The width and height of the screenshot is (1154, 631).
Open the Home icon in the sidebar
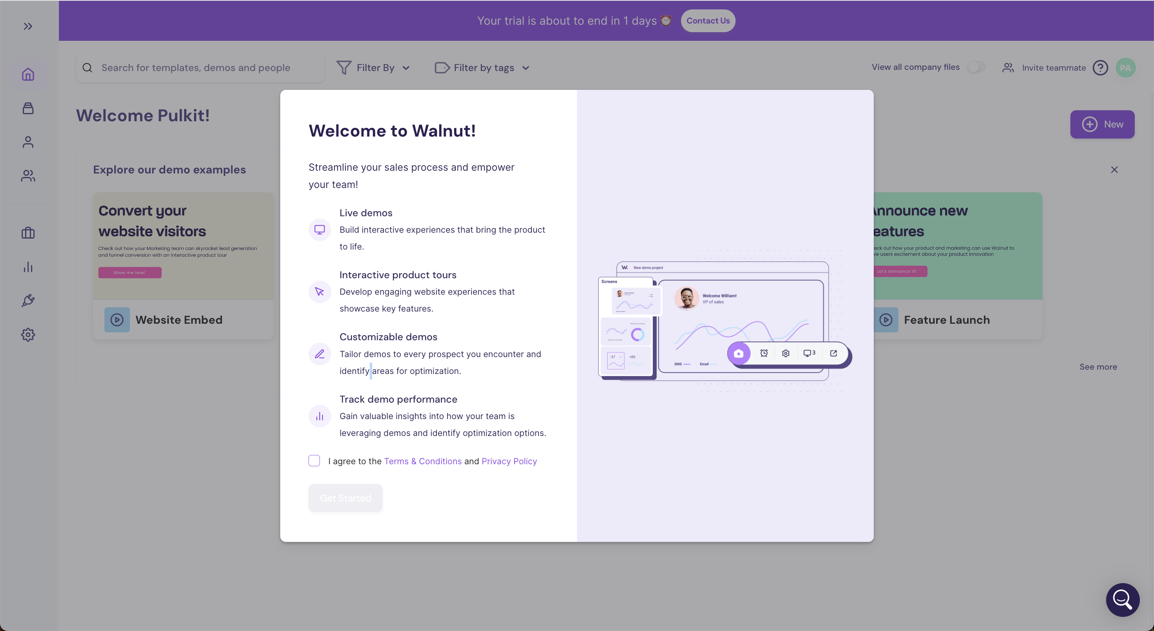[x=28, y=74]
